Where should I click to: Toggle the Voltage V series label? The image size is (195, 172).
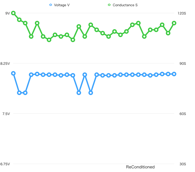(62, 5)
